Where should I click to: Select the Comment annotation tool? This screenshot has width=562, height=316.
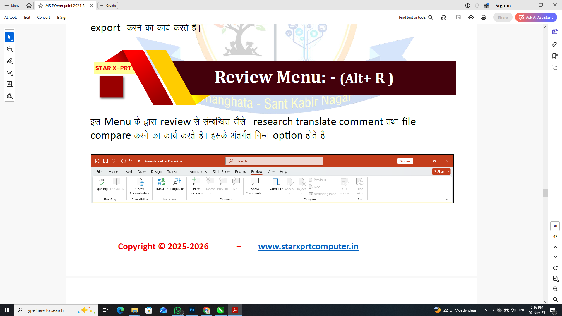tap(9, 49)
